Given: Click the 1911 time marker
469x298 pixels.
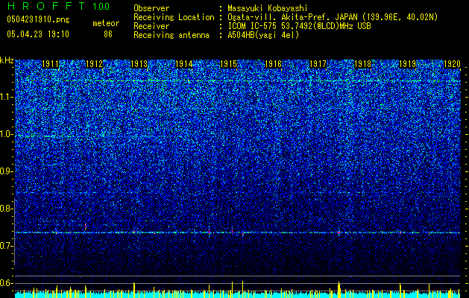Looking at the screenshot, I should [50, 64].
